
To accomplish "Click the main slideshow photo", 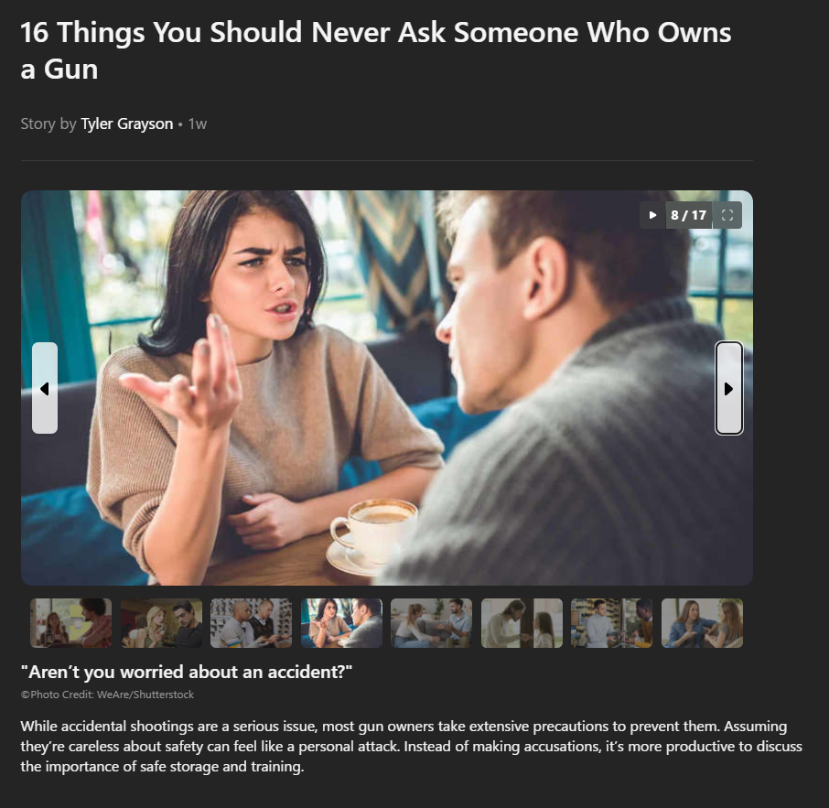I will (x=386, y=388).
